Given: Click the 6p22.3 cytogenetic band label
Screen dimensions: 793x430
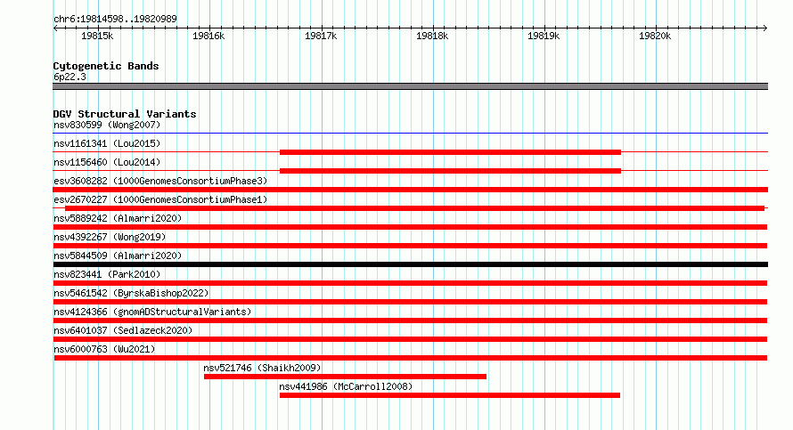Looking at the screenshot, I should click(69, 77).
